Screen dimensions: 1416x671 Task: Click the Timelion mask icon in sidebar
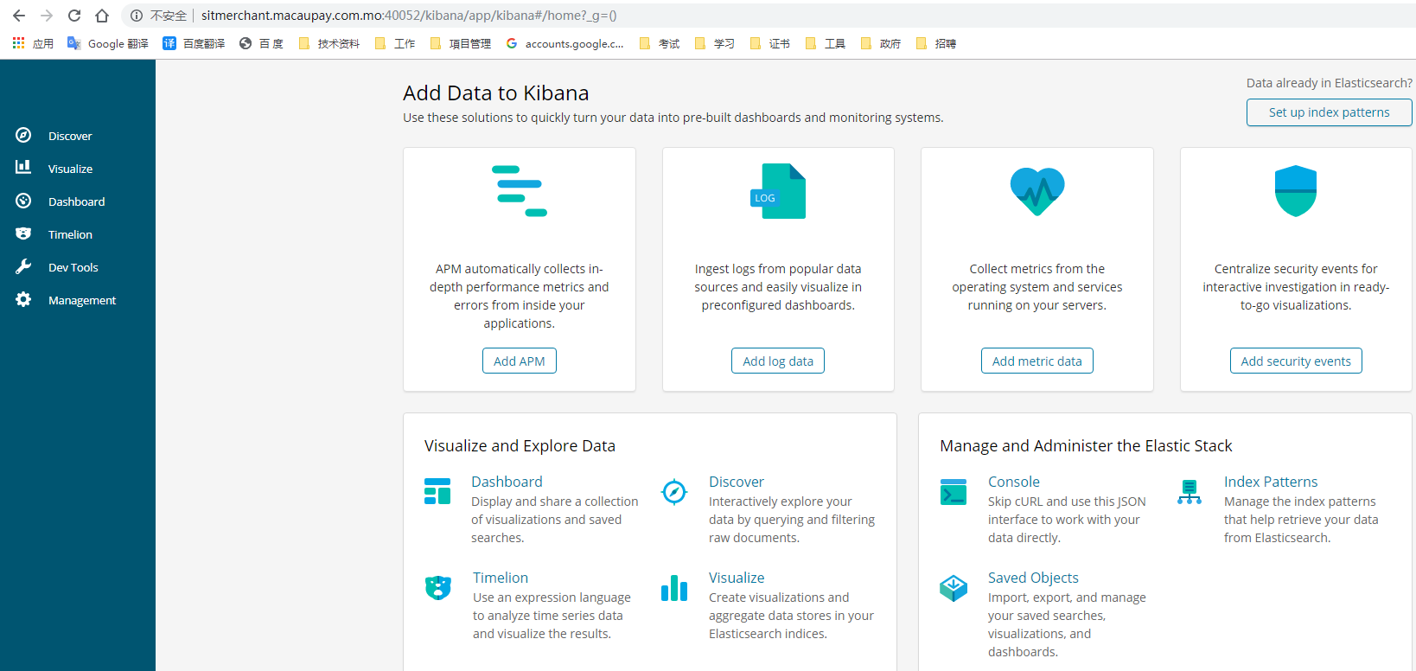click(23, 233)
